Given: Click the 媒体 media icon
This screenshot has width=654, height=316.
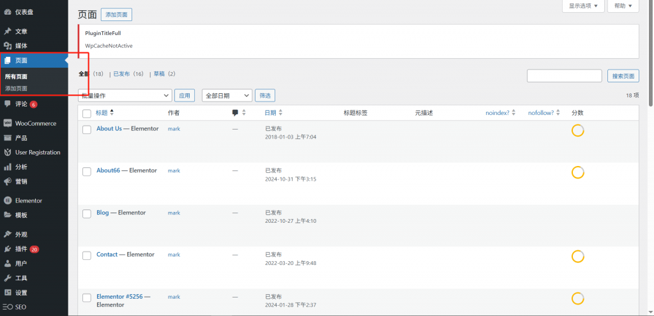Looking at the screenshot, I should 8,46.
